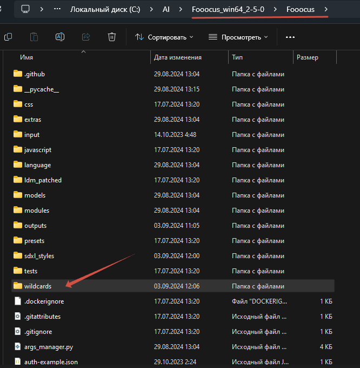360x368 pixels.
Task: Select the ldm_patched folder icon
Action: [18, 180]
